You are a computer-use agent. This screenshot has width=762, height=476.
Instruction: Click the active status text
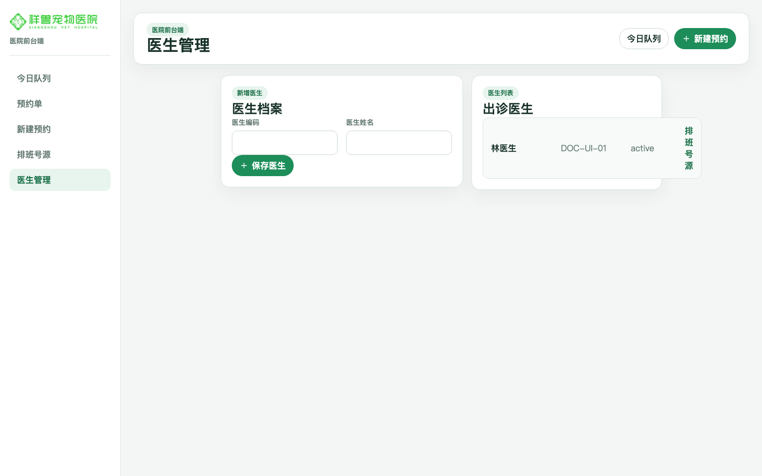coord(642,148)
